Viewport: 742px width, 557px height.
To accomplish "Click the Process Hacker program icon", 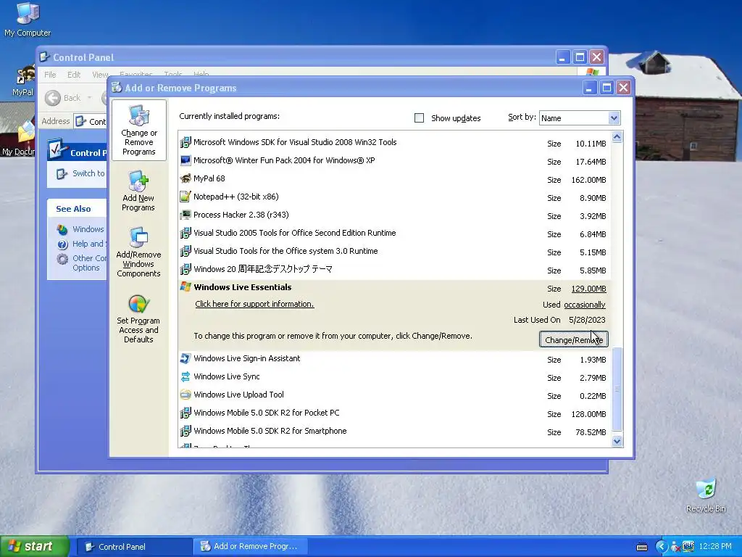I will pos(185,215).
